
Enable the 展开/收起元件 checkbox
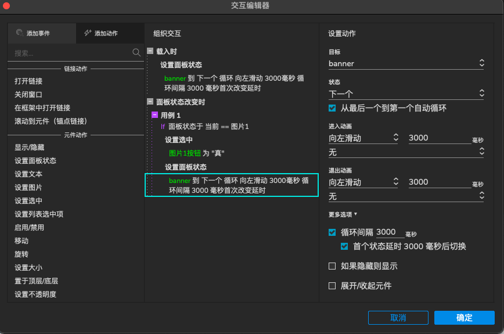[x=332, y=286]
